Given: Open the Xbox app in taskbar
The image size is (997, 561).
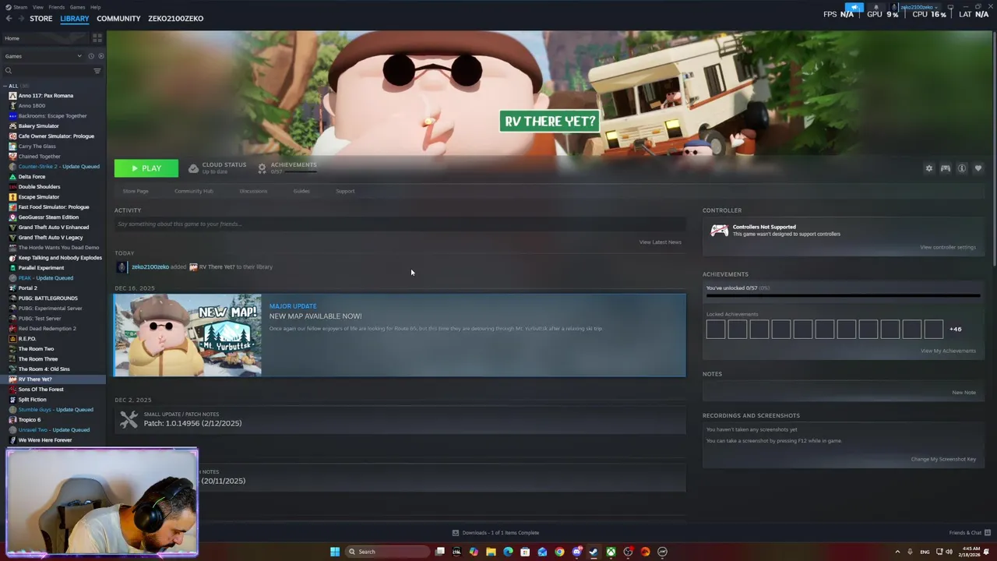Looking at the screenshot, I should (x=611, y=552).
